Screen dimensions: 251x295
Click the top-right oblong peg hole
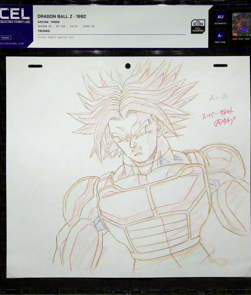pyautogui.click(x=220, y=66)
